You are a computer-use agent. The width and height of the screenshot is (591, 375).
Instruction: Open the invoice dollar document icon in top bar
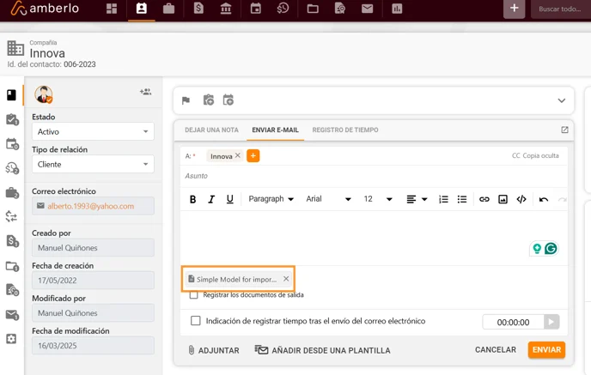[x=198, y=9]
